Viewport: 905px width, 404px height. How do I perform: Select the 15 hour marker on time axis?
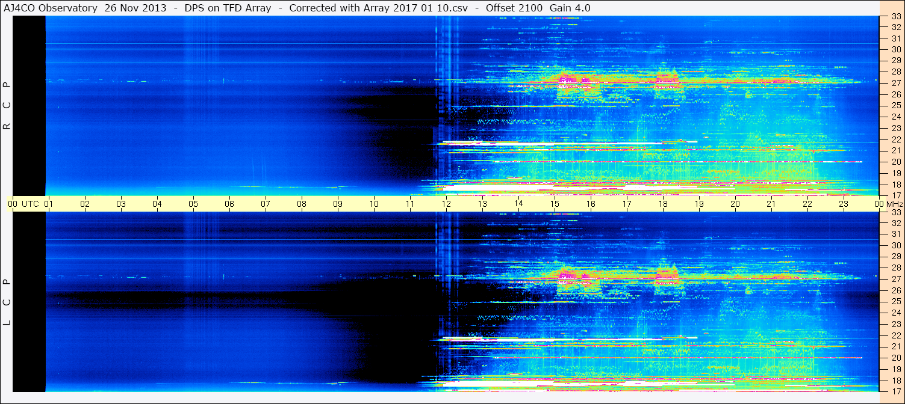[555, 204]
